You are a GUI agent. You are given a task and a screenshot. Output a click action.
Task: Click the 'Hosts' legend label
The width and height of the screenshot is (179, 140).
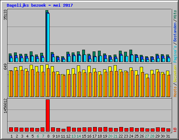175,92
